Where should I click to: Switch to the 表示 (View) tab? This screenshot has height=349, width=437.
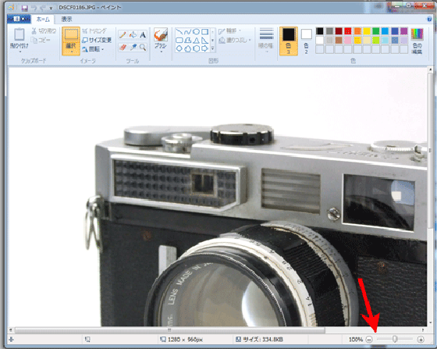[x=66, y=19]
